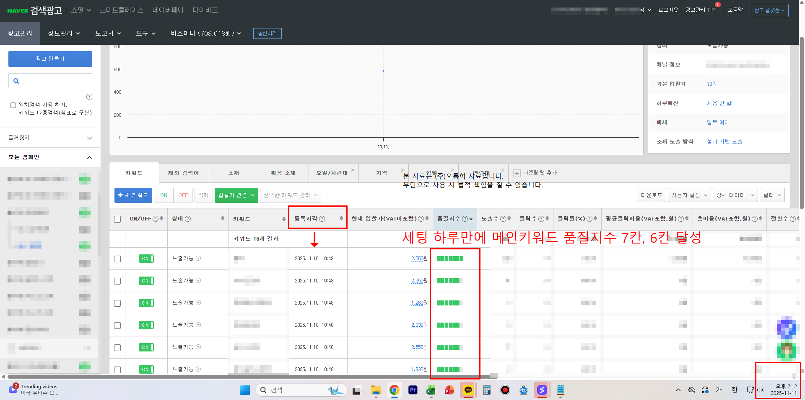Click the help icon beside 등록시각 header

(322, 219)
